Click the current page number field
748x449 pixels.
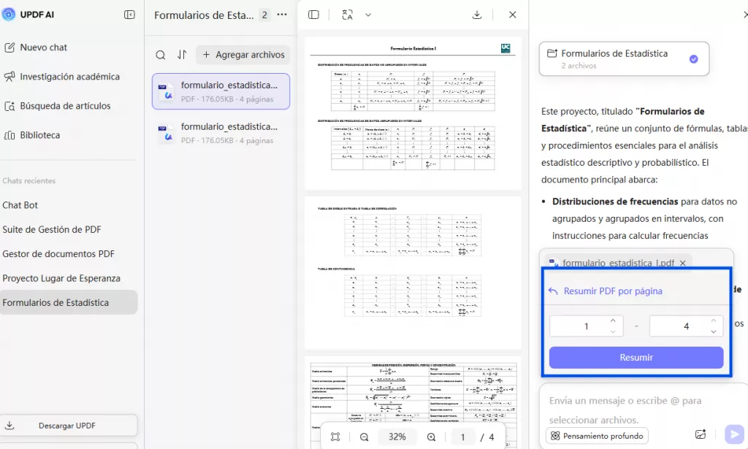(462, 437)
